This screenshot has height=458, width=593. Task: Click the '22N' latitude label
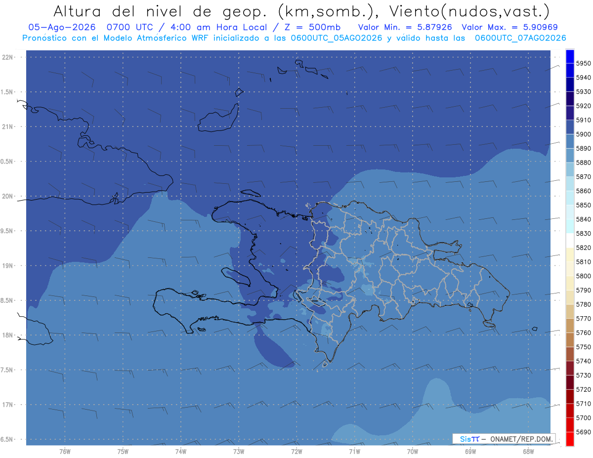click(x=7, y=57)
